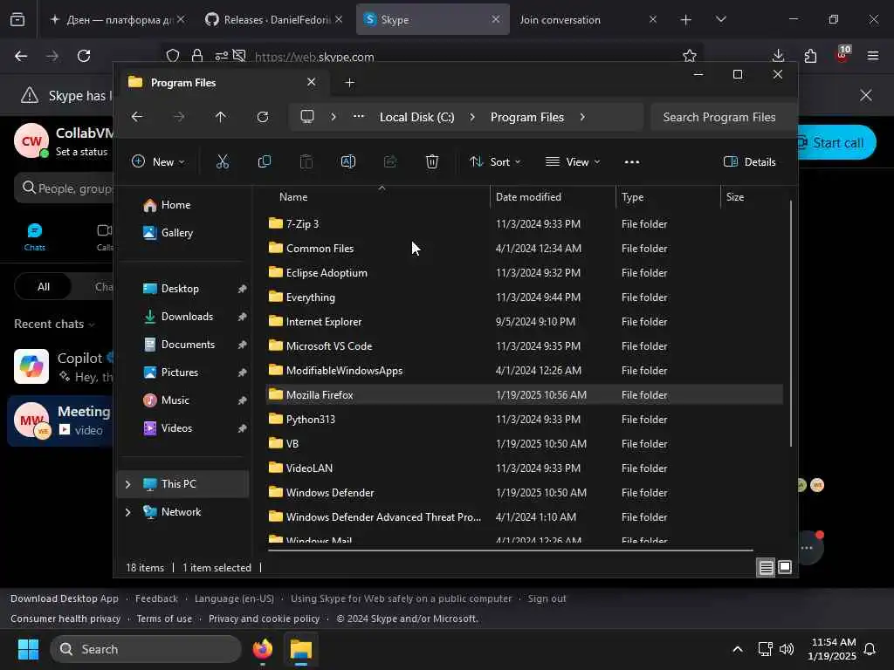Expand the This PC tree node
894x670 pixels.
click(127, 483)
